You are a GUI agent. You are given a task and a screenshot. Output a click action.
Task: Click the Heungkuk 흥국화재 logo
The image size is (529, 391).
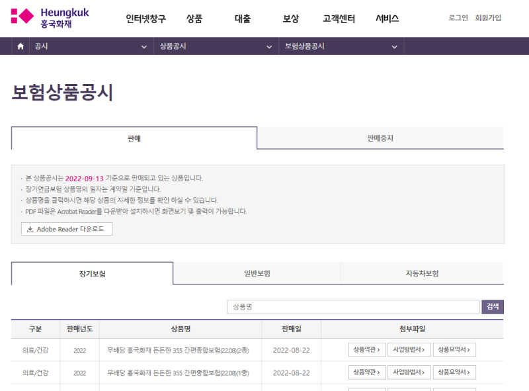pos(50,18)
